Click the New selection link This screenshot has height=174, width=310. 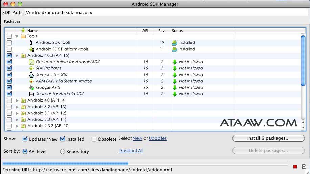[137, 138]
